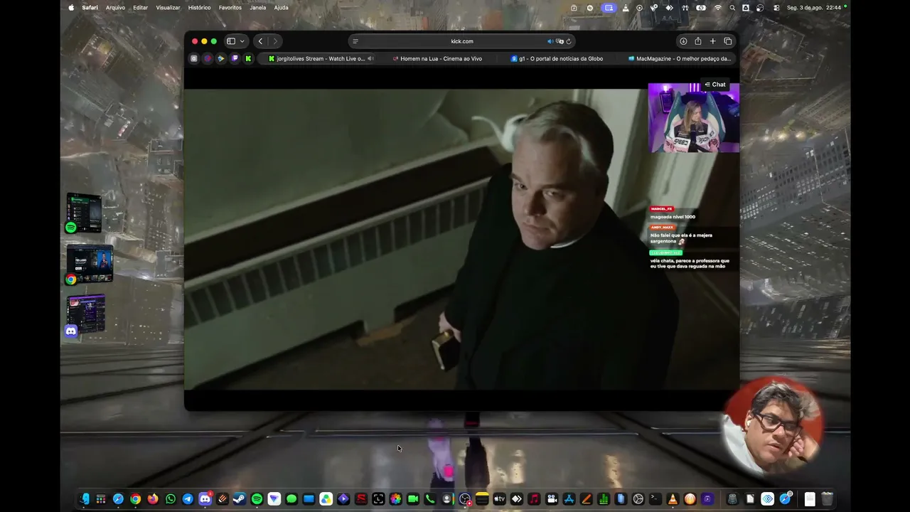Click the circular webcam overlay of the man

[773, 426]
